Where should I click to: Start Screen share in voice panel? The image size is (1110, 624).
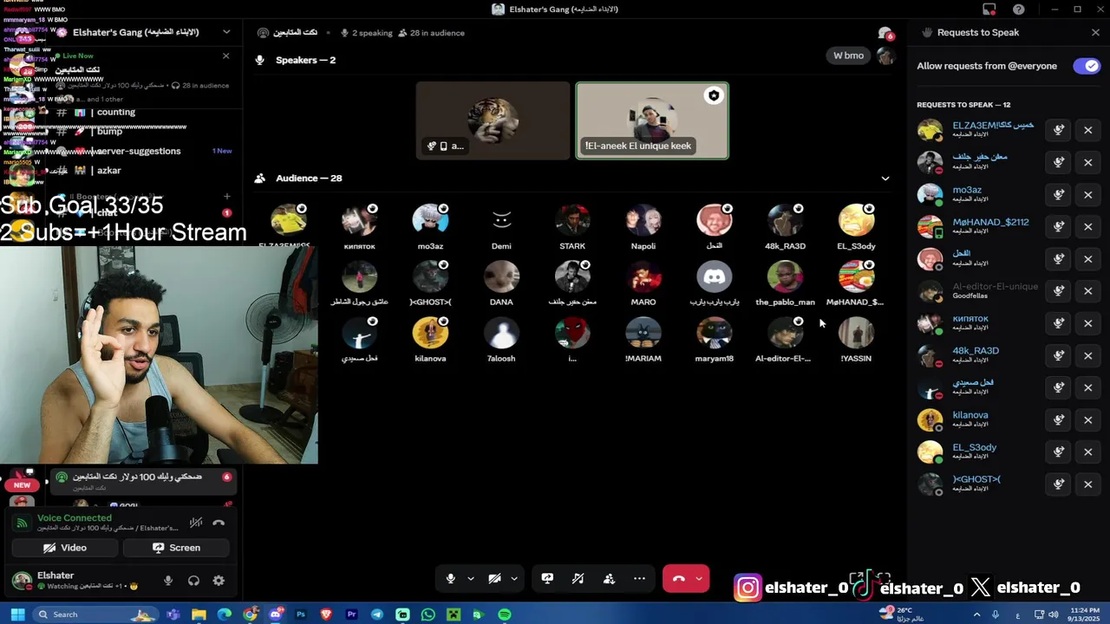click(x=176, y=548)
